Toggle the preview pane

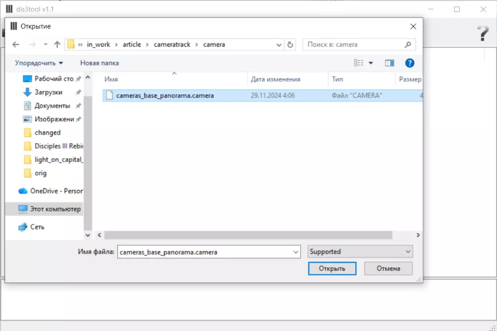click(x=390, y=63)
